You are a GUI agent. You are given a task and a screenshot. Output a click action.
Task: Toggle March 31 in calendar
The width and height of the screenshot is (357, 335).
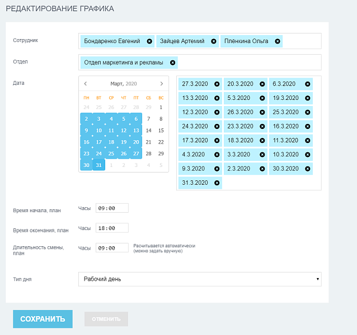pyautogui.click(x=98, y=165)
